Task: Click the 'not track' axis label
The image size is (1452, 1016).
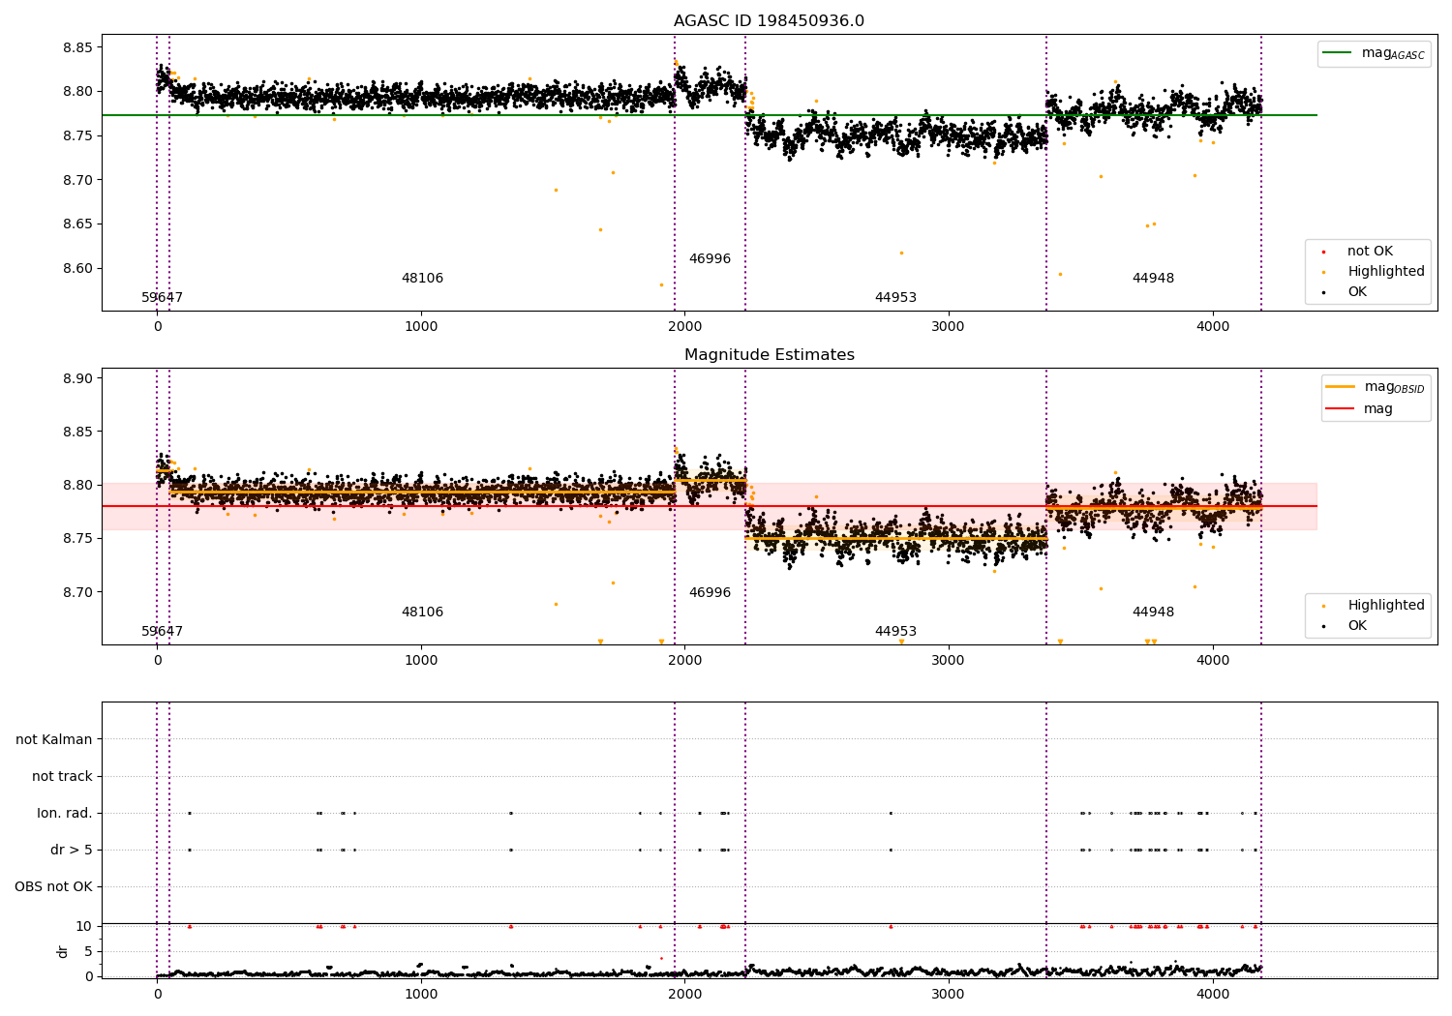Action: [62, 776]
